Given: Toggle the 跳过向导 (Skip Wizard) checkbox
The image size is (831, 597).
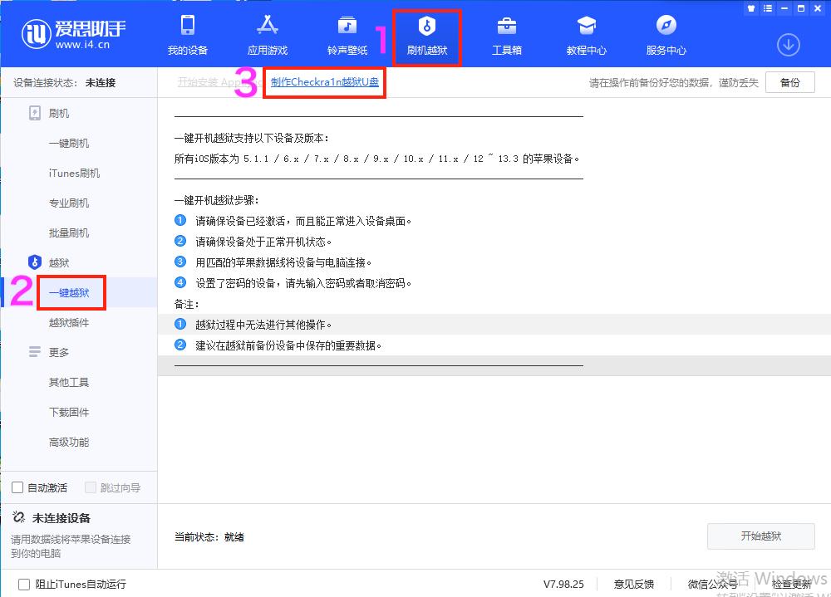Looking at the screenshot, I should (90, 487).
